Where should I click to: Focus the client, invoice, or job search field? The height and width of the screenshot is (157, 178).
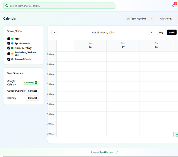click(59, 6)
